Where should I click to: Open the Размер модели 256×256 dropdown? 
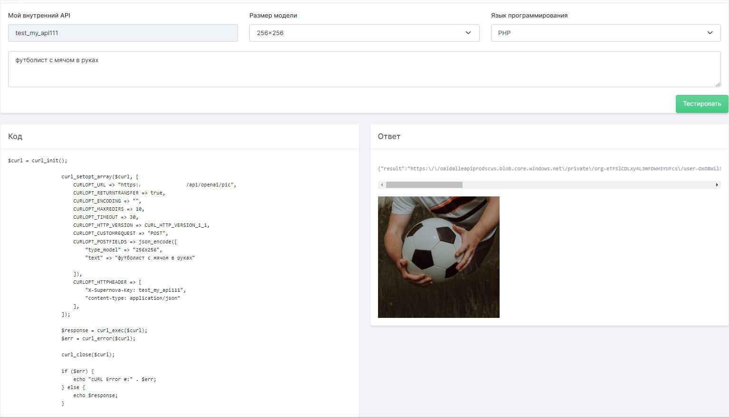pos(364,33)
